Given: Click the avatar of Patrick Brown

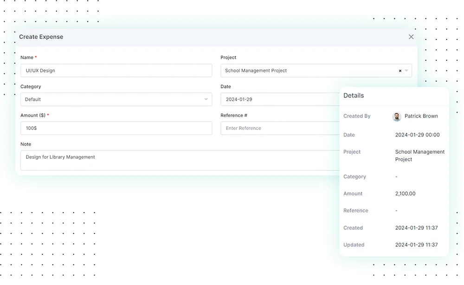Looking at the screenshot, I should click(x=397, y=117).
